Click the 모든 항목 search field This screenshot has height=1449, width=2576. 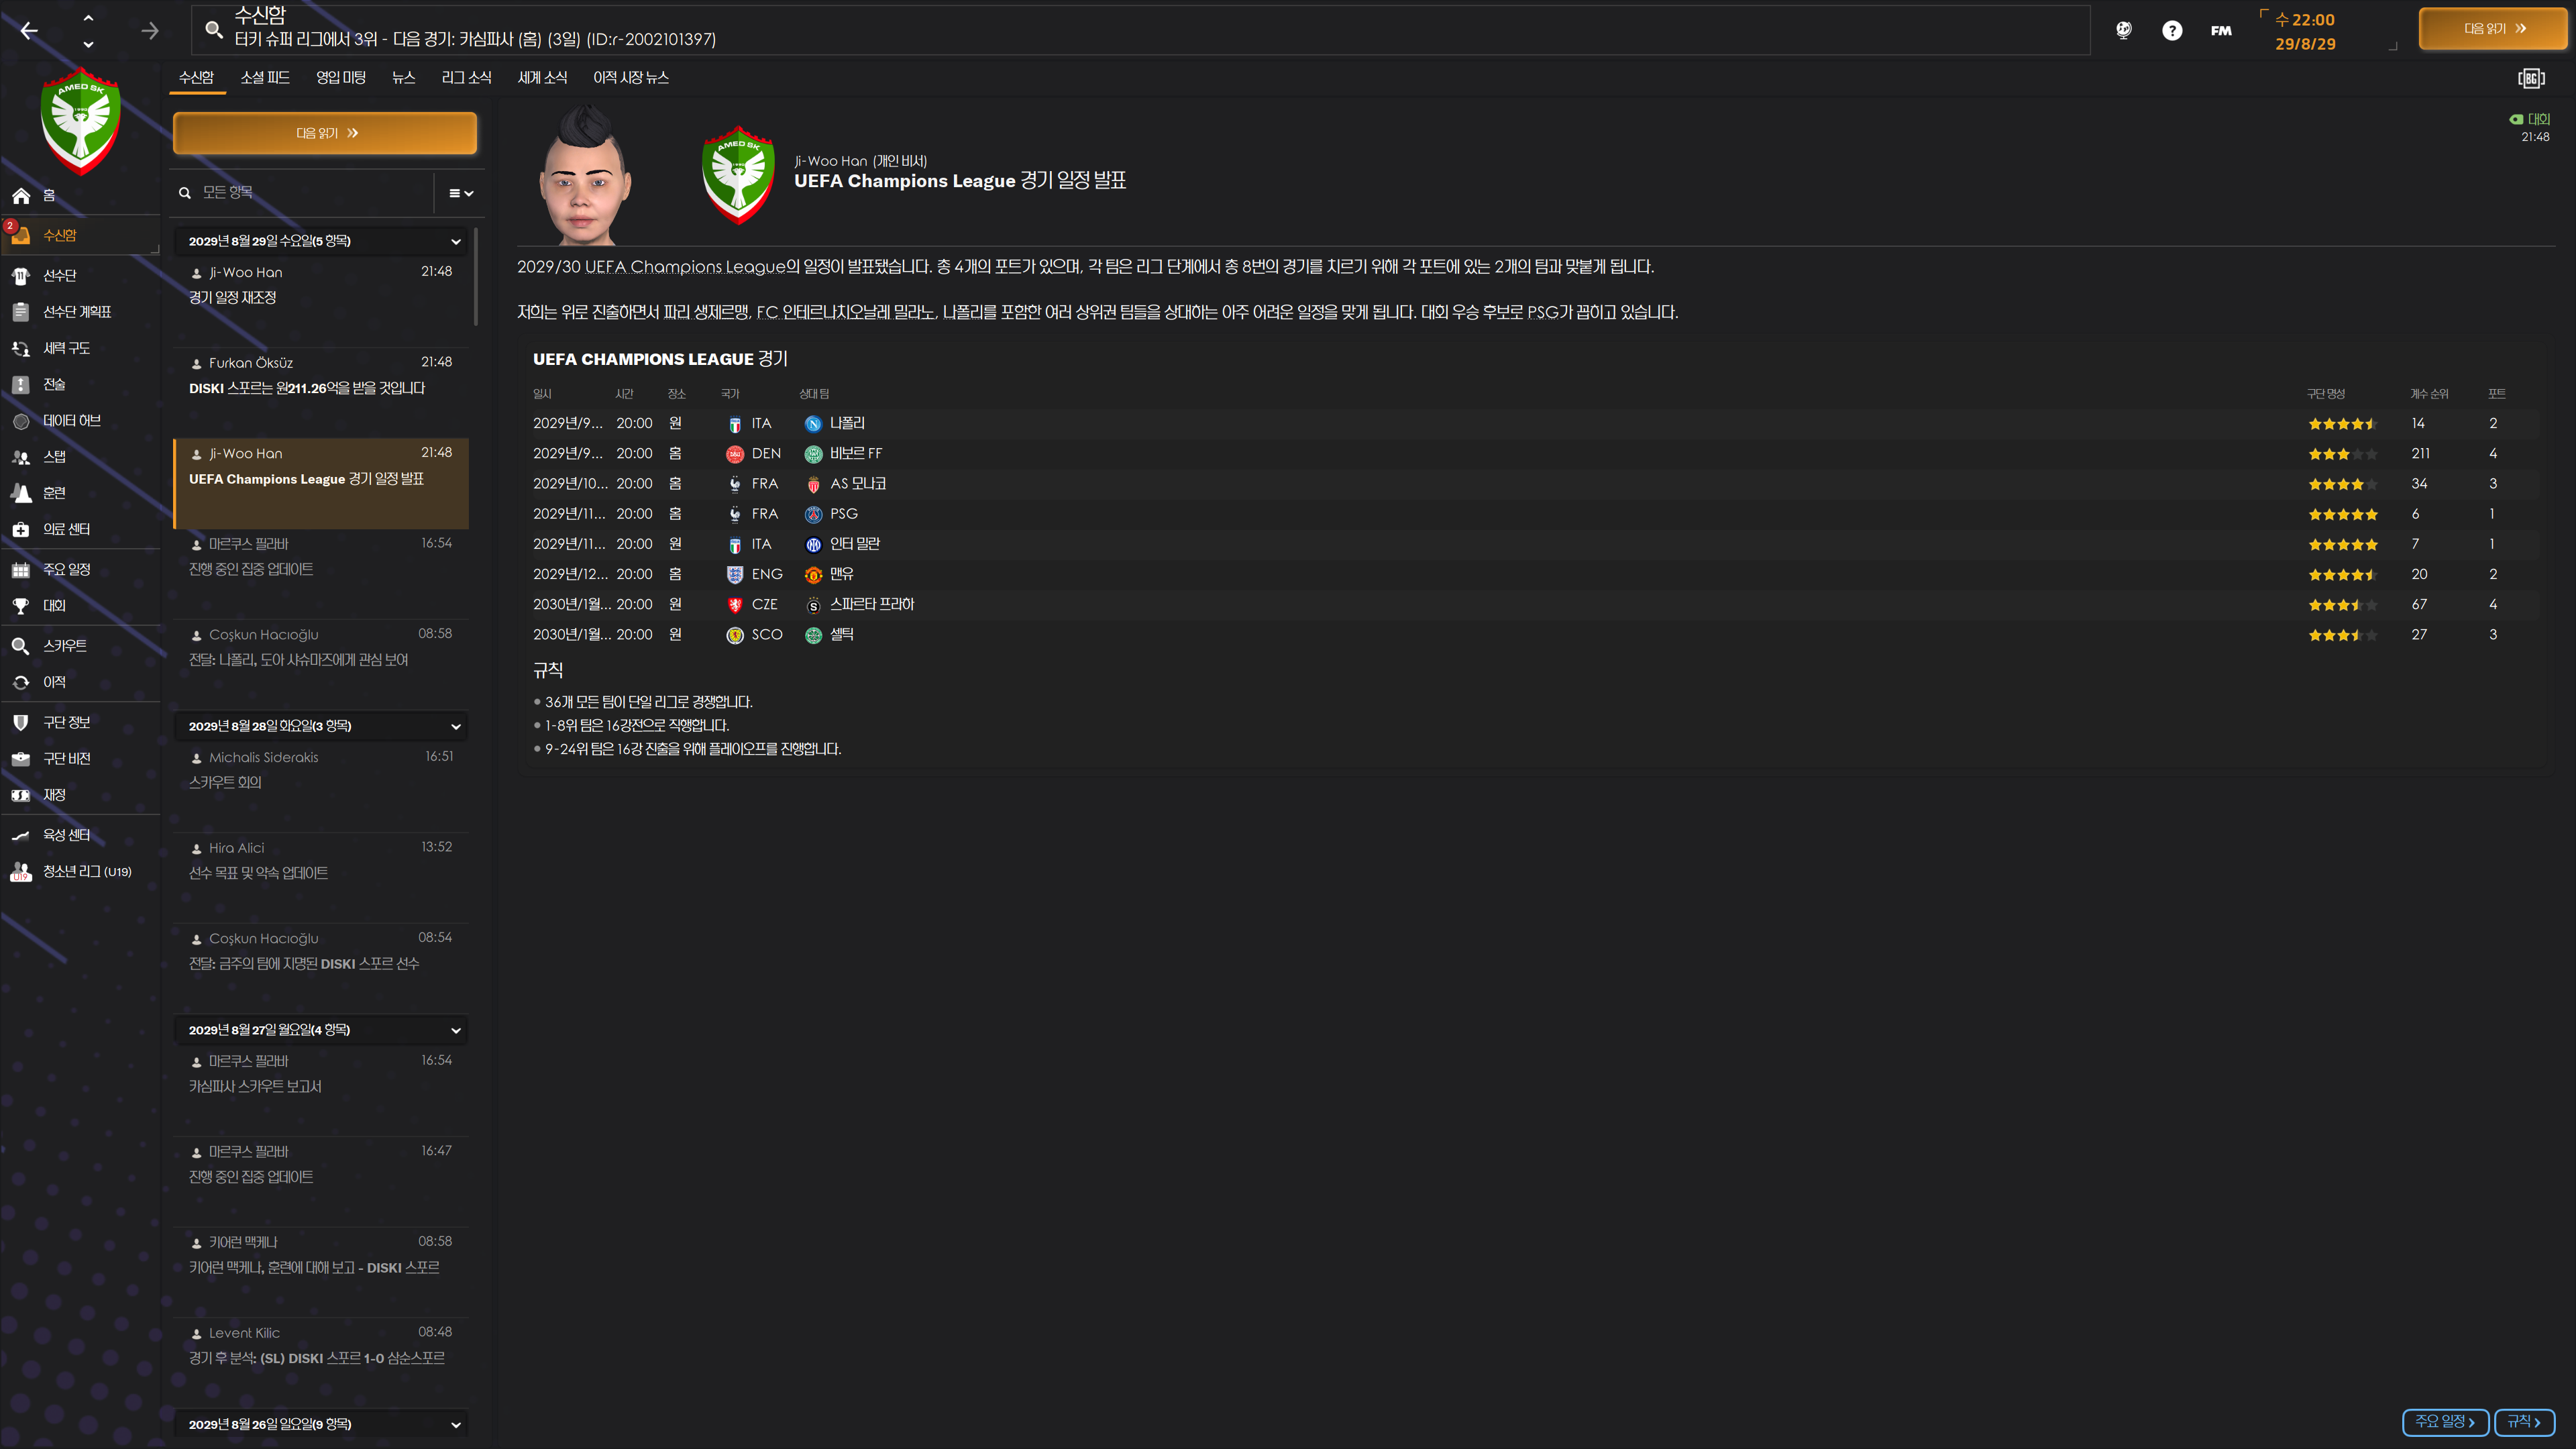click(x=305, y=192)
